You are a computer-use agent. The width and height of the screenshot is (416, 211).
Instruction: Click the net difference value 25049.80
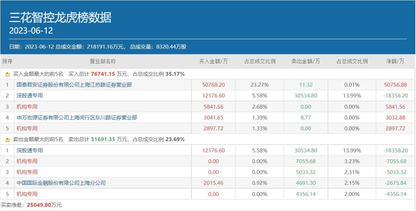pos(38,205)
